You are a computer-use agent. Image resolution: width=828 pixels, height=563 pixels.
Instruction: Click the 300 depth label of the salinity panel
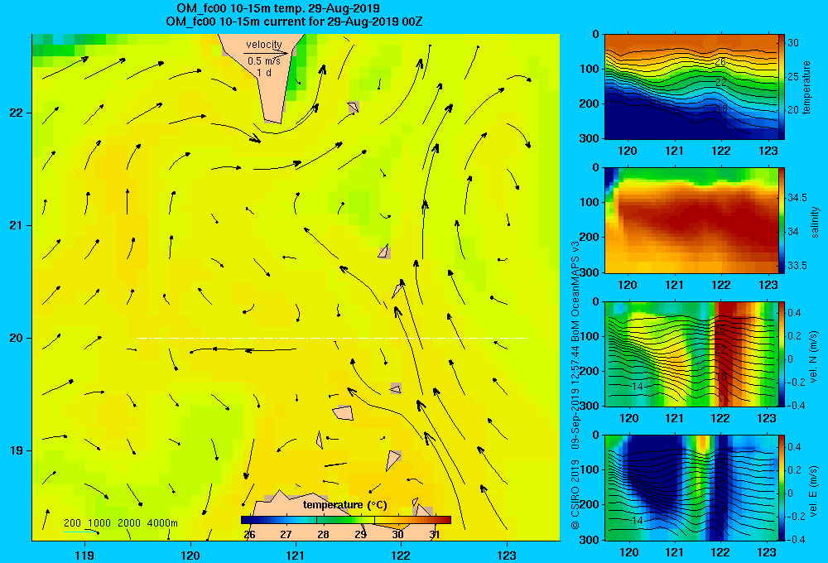pos(590,272)
